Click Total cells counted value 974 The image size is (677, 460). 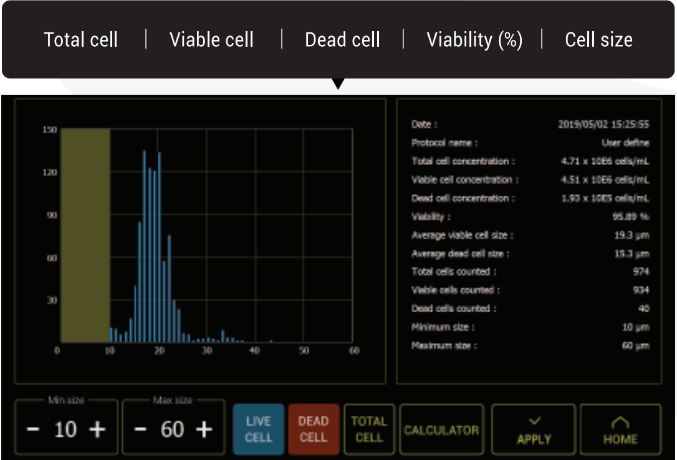click(x=641, y=271)
